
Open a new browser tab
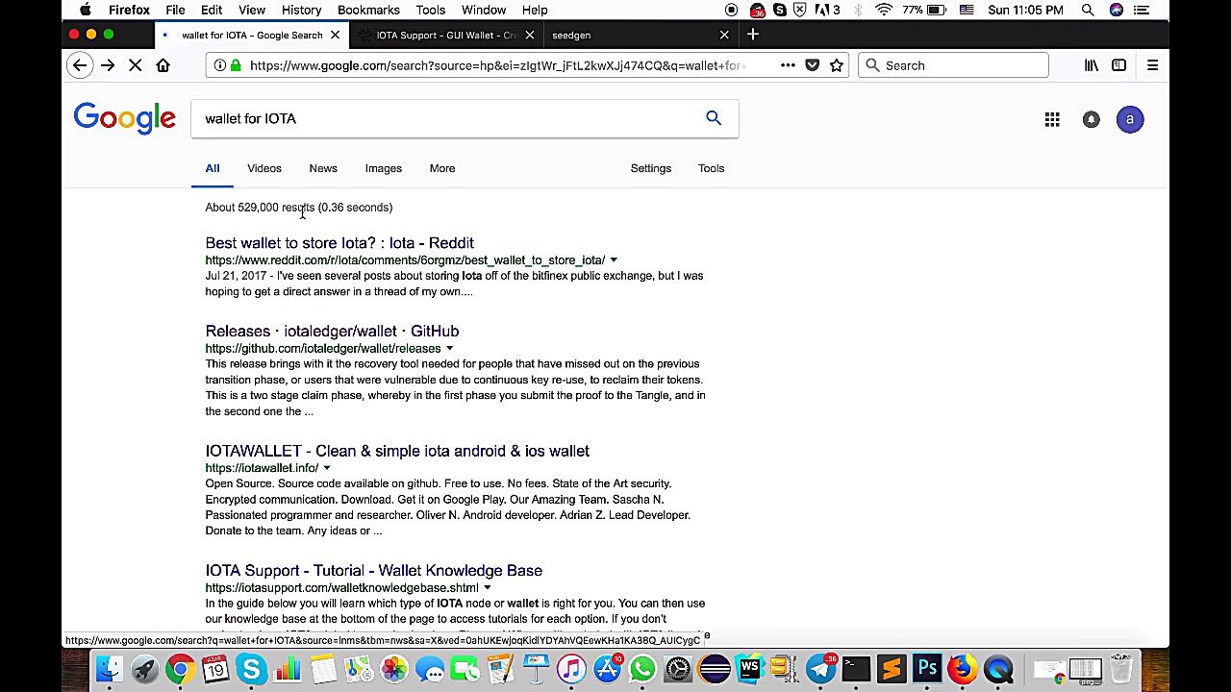pyautogui.click(x=753, y=35)
